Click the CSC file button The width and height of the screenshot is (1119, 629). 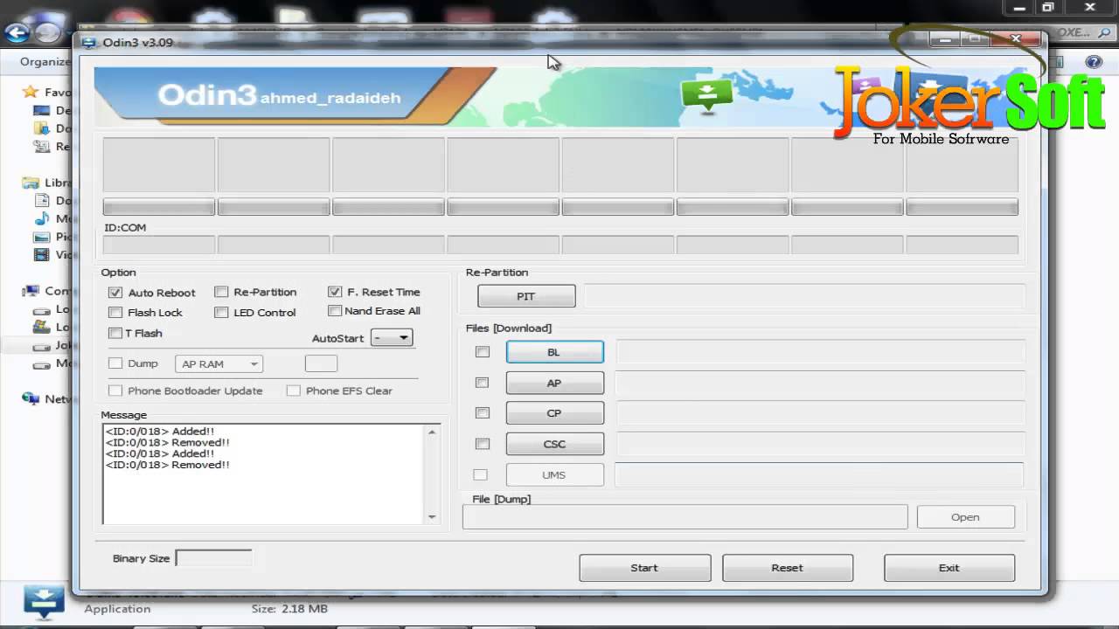click(554, 444)
